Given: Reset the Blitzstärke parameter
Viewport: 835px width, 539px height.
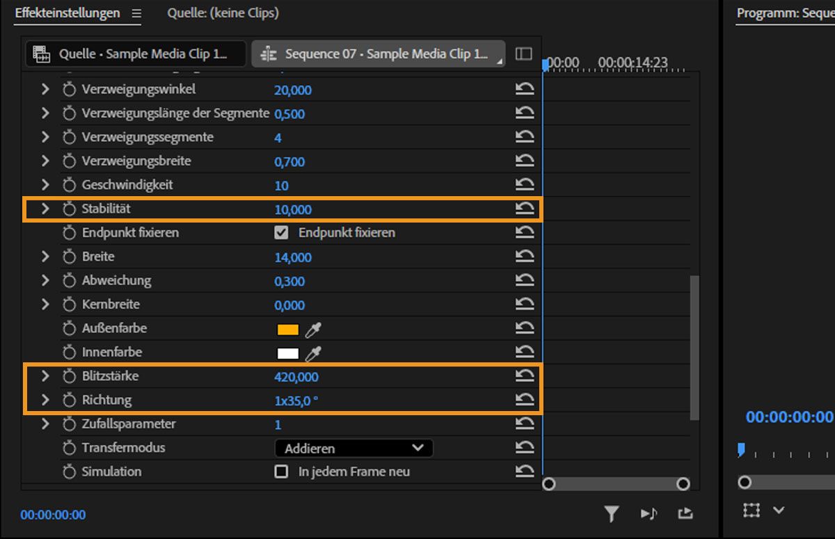Looking at the screenshot, I should pyautogui.click(x=527, y=376).
